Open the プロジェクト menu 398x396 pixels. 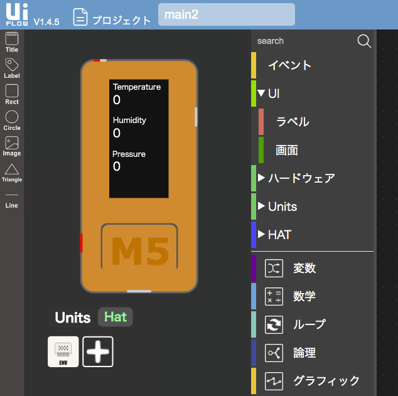coord(112,18)
